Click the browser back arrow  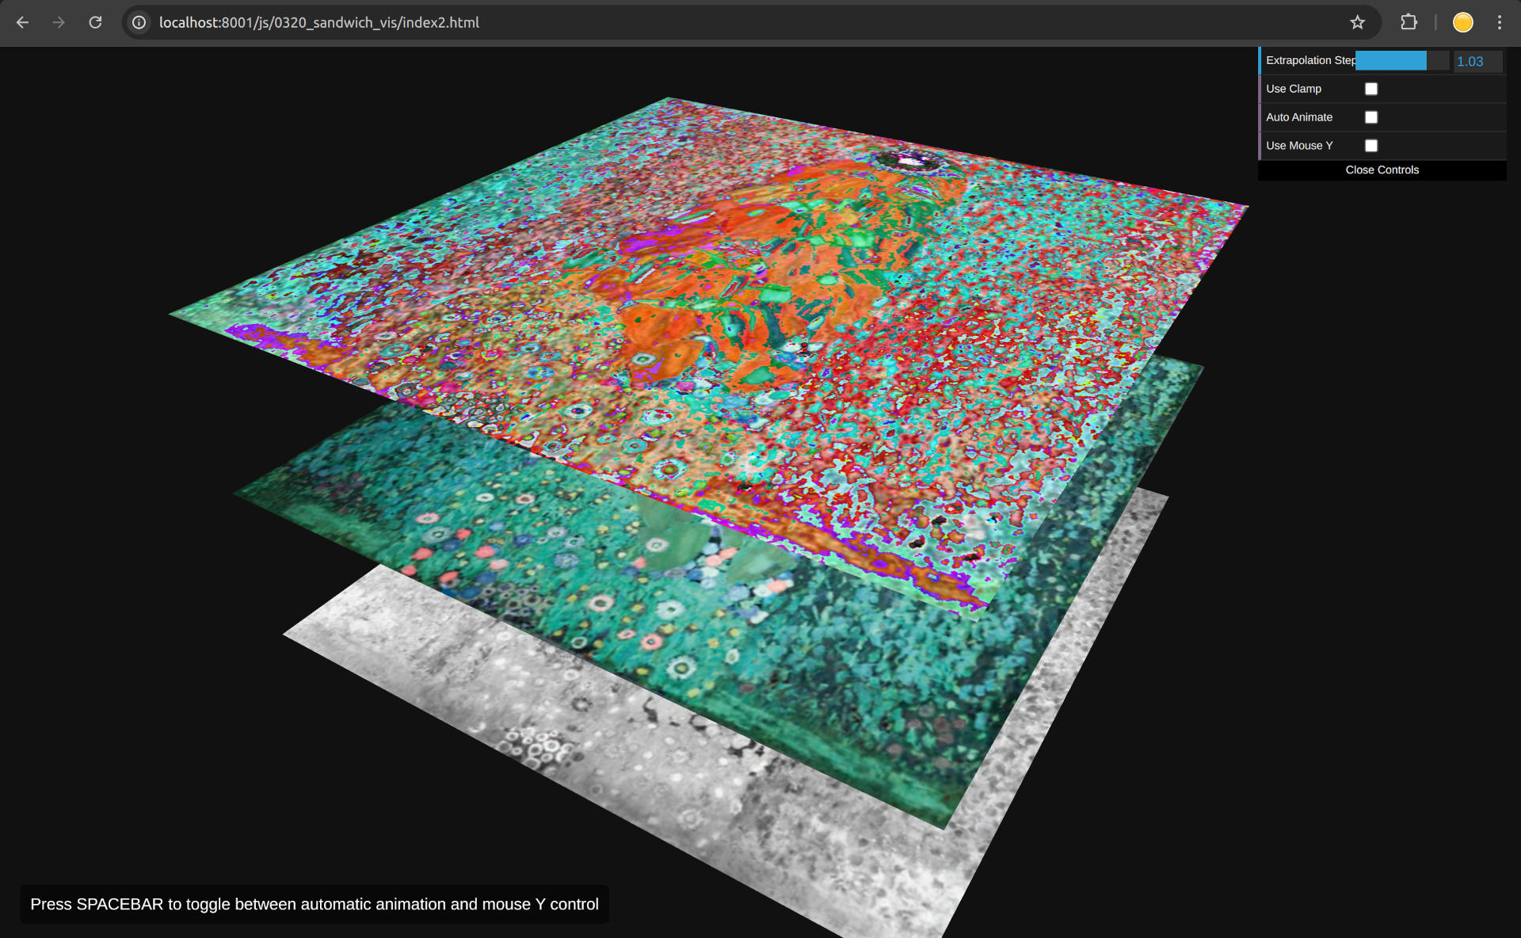(22, 22)
